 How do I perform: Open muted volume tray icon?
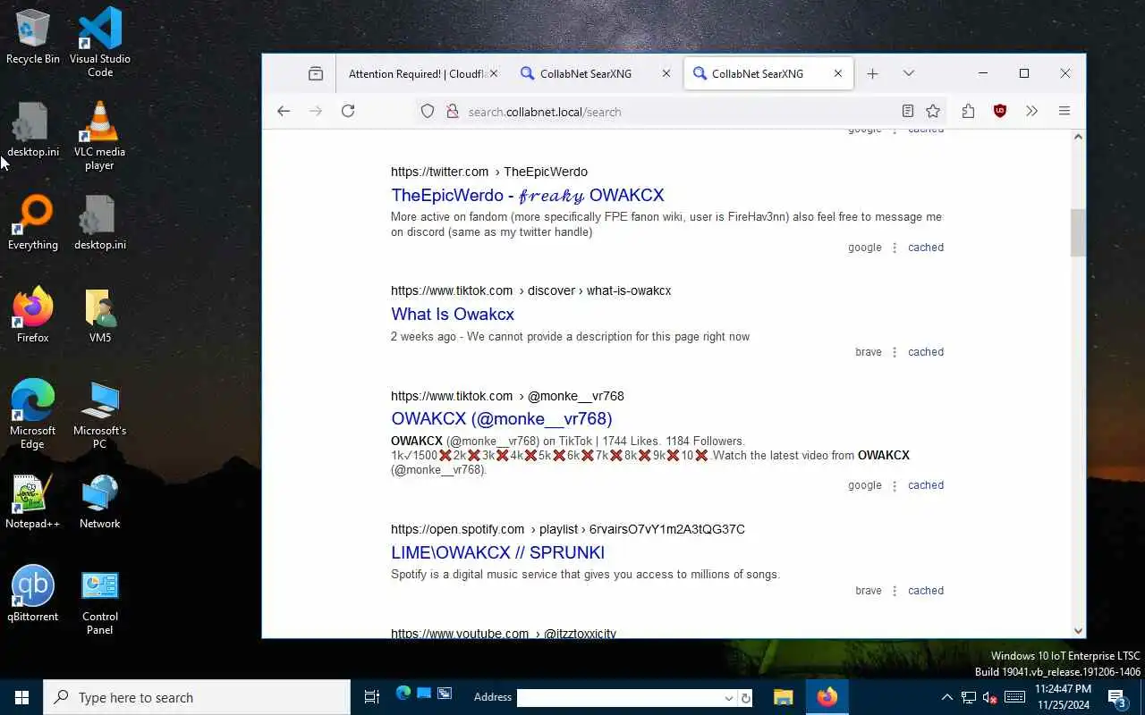(x=990, y=697)
